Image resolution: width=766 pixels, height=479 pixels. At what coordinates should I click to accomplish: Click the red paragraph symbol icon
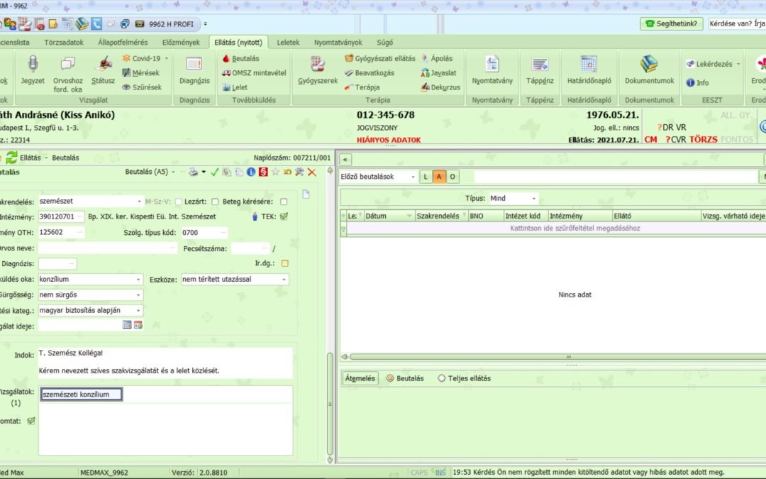click(x=263, y=172)
